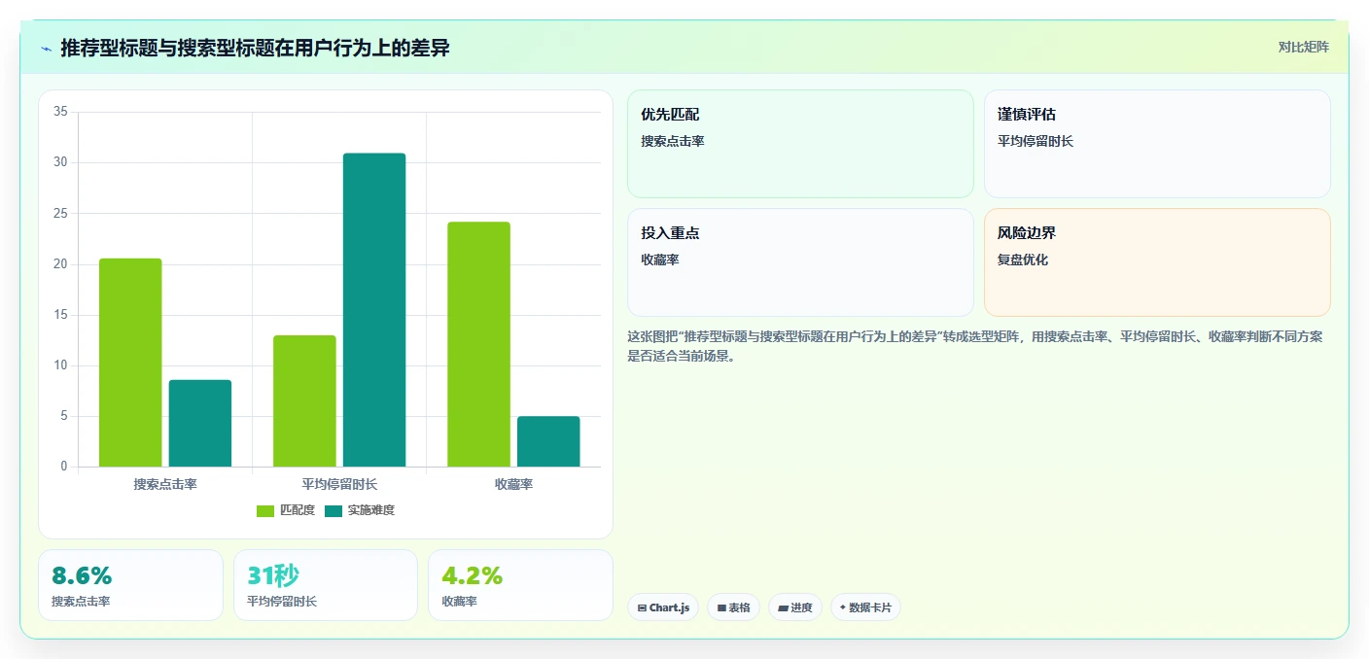Open the 风险边界 matrix card
This screenshot has width=1369, height=659.
(1157, 262)
